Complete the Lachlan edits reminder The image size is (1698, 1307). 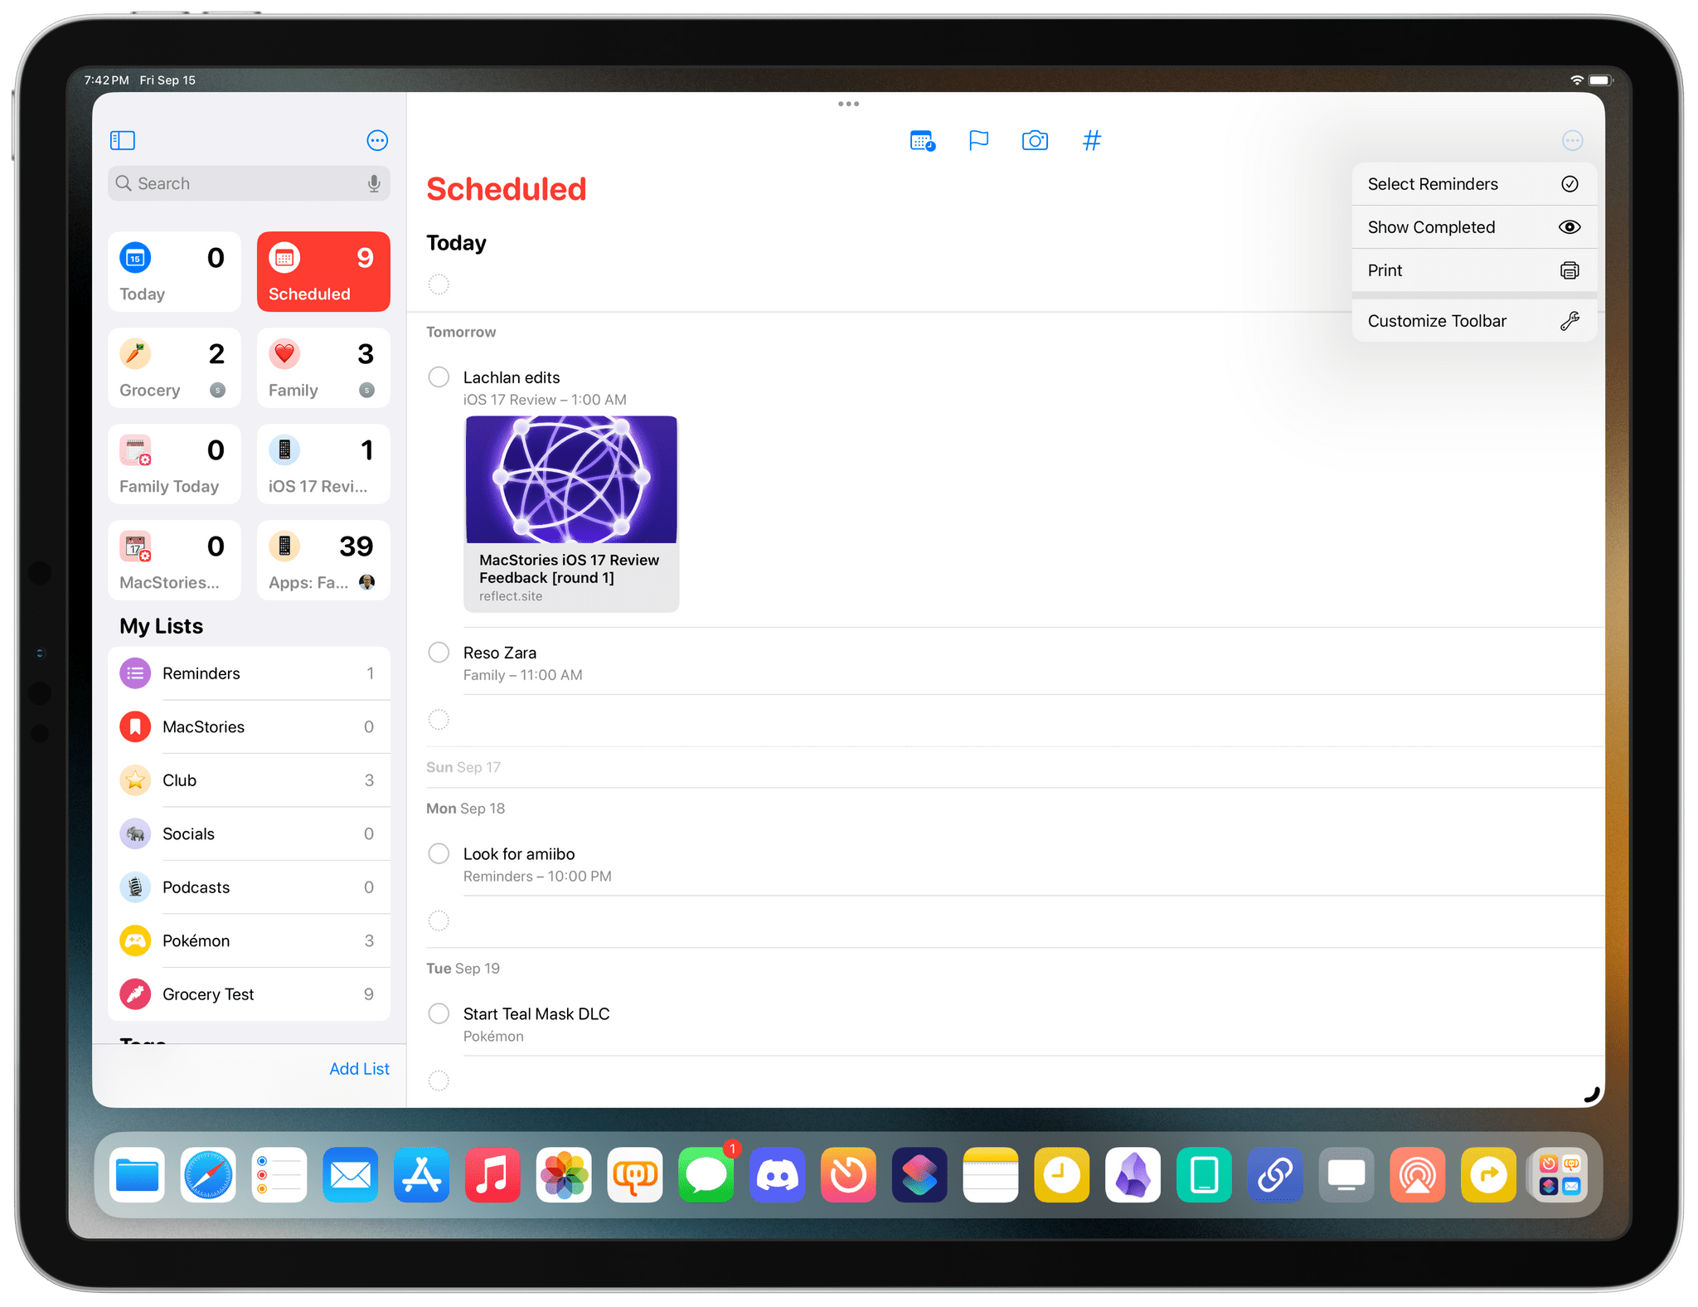point(439,377)
